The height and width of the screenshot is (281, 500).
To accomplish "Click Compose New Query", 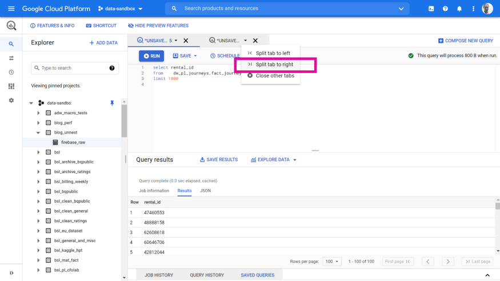I will (x=466, y=41).
